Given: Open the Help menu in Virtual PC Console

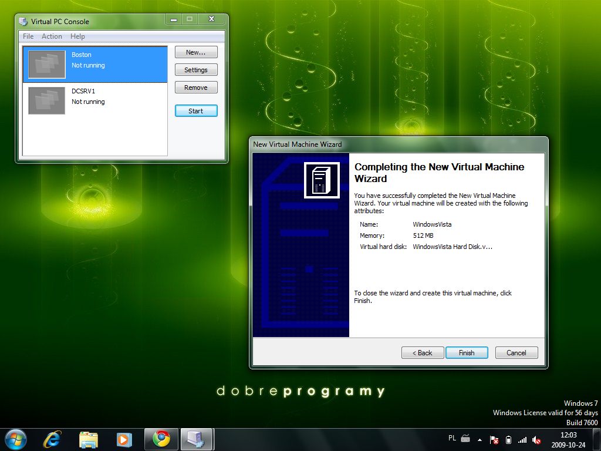Looking at the screenshot, I should (x=77, y=36).
